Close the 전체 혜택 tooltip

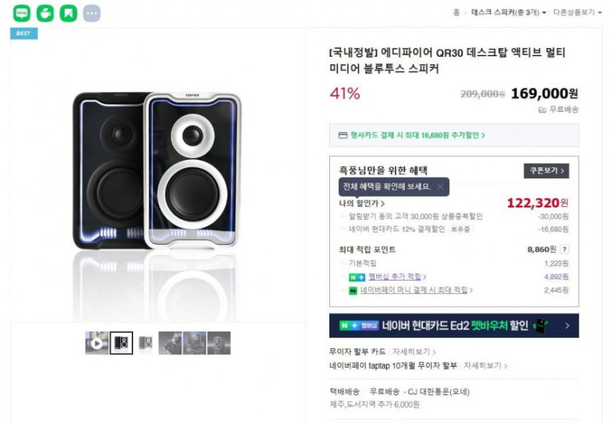pyautogui.click(x=440, y=186)
